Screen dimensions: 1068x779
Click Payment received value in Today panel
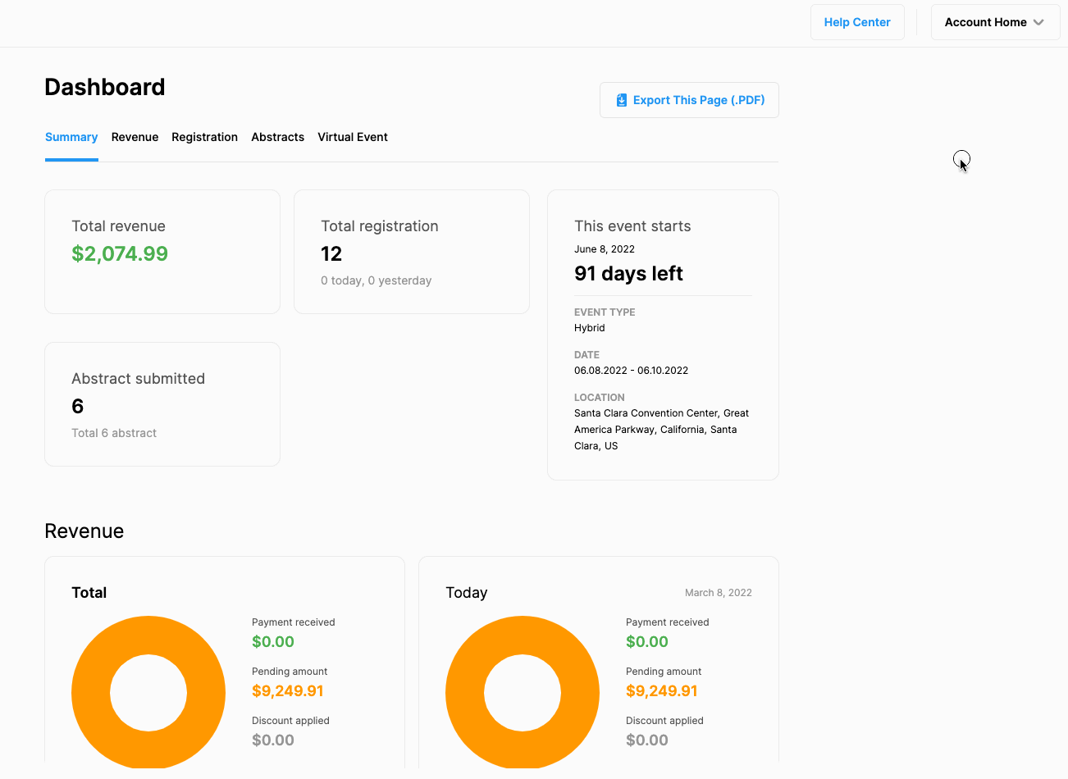[646, 642]
